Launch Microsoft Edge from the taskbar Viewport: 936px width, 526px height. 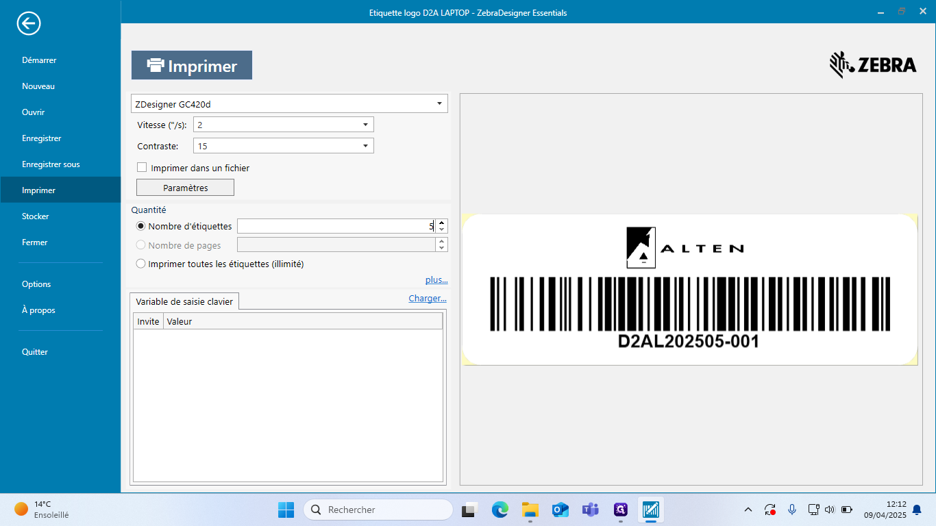coord(500,510)
